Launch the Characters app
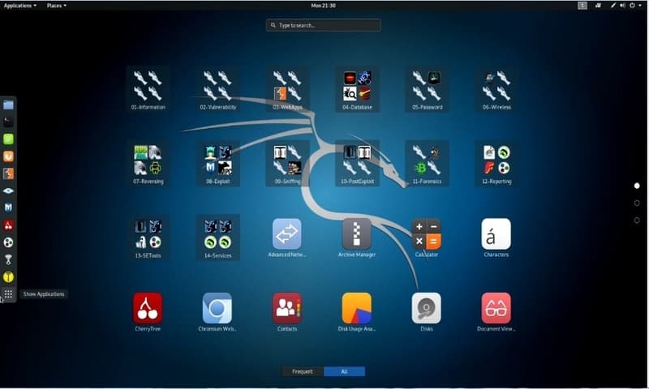 coord(496,237)
